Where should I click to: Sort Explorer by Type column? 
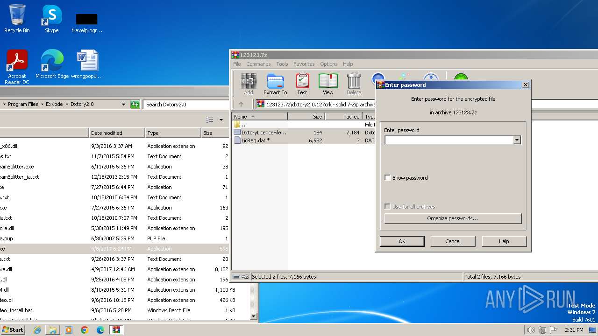[173, 133]
